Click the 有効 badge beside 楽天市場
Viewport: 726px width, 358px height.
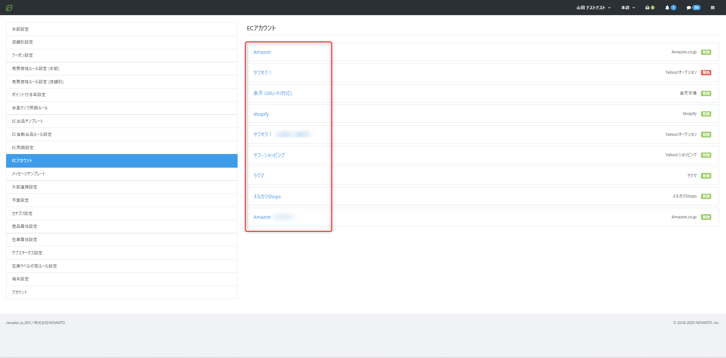[706, 93]
